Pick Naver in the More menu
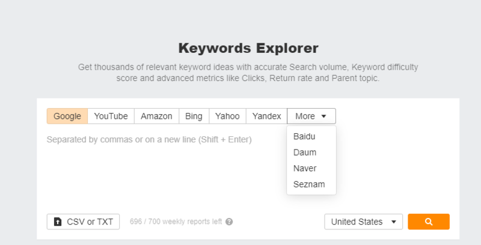This screenshot has height=245, width=481. [305, 168]
